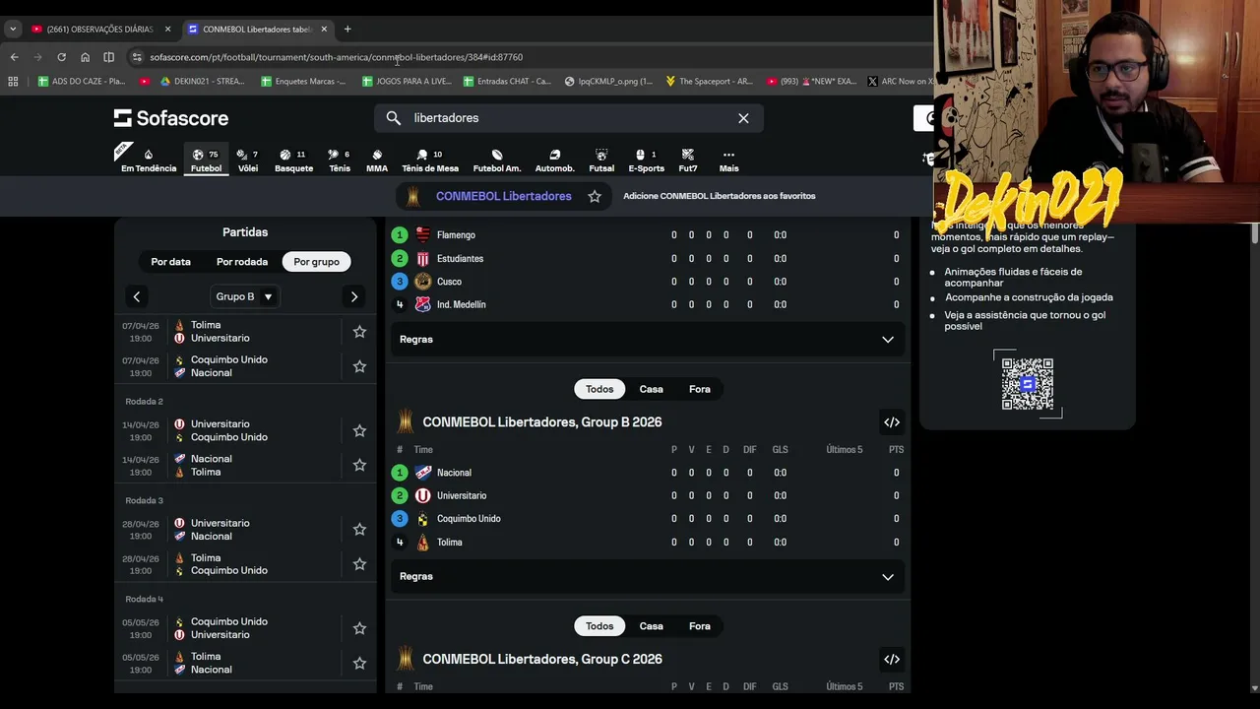Open Cusco team row
1260x709 pixels.
tap(648, 282)
